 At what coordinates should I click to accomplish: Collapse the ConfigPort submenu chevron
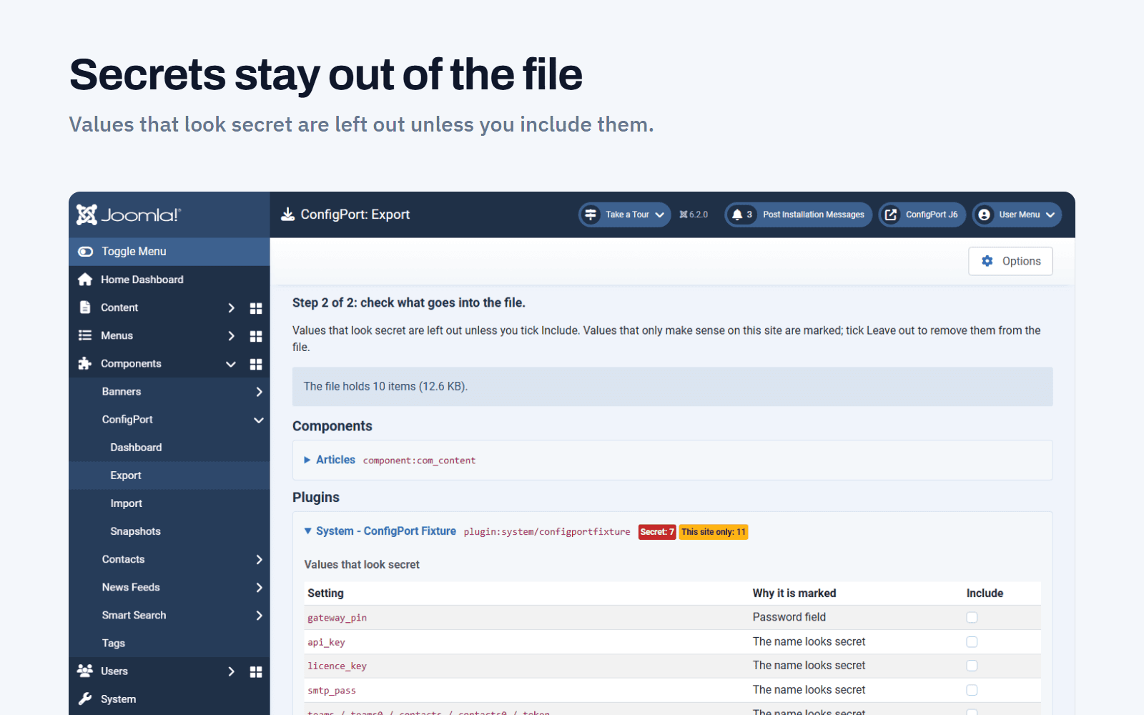259,420
